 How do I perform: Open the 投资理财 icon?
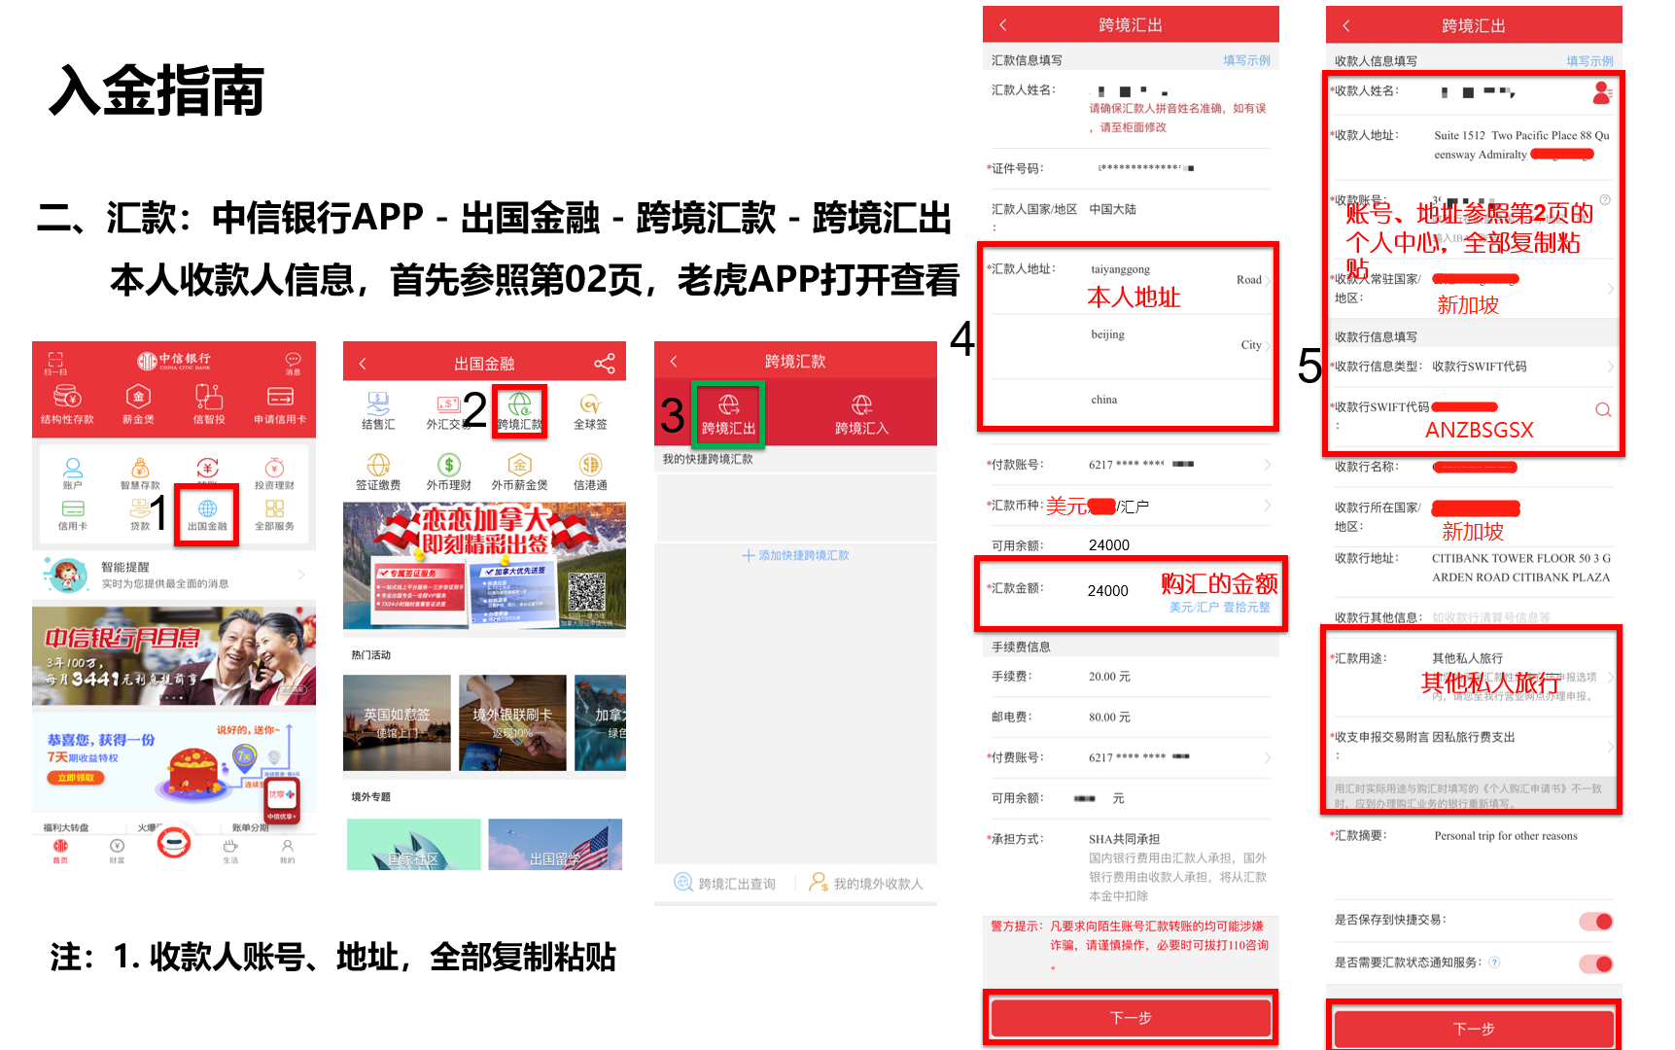274,473
